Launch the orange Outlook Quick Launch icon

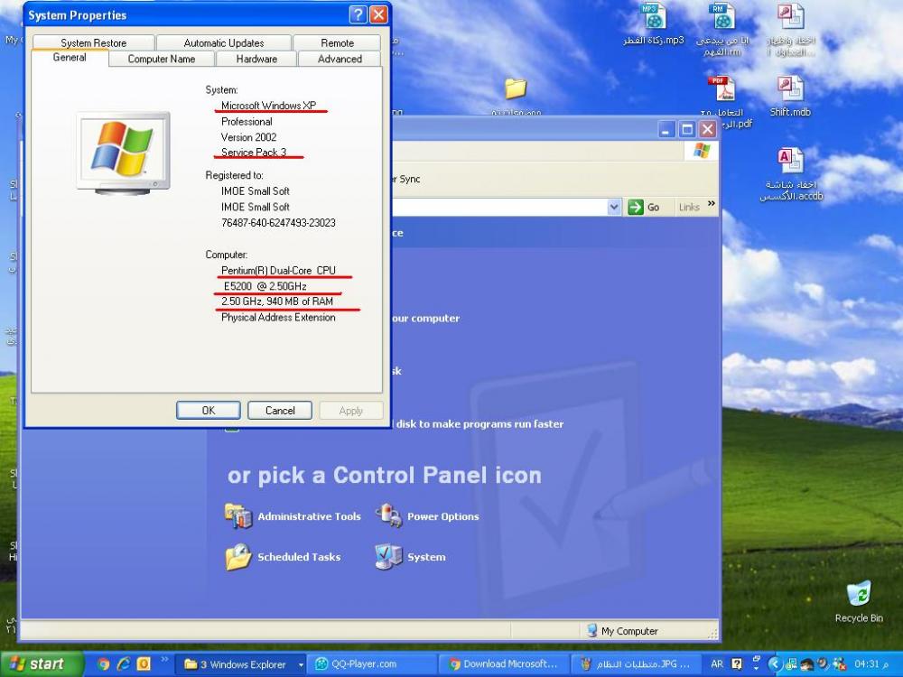pos(144,664)
